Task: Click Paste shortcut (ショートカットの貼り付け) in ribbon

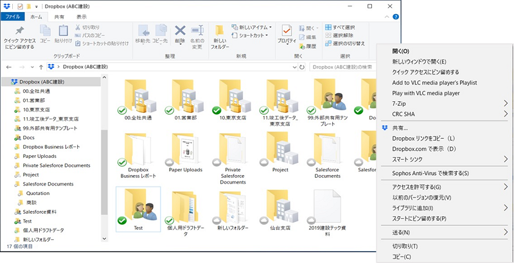Action: pos(102,43)
